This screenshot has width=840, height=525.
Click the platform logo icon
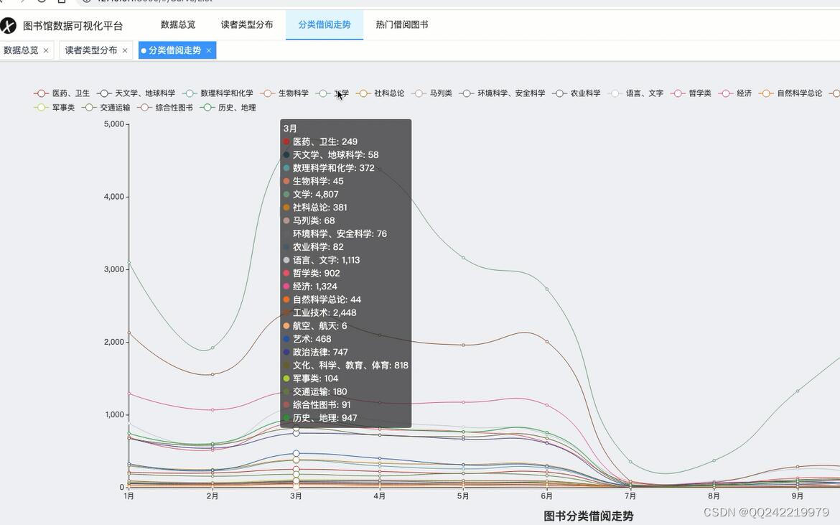(8, 25)
